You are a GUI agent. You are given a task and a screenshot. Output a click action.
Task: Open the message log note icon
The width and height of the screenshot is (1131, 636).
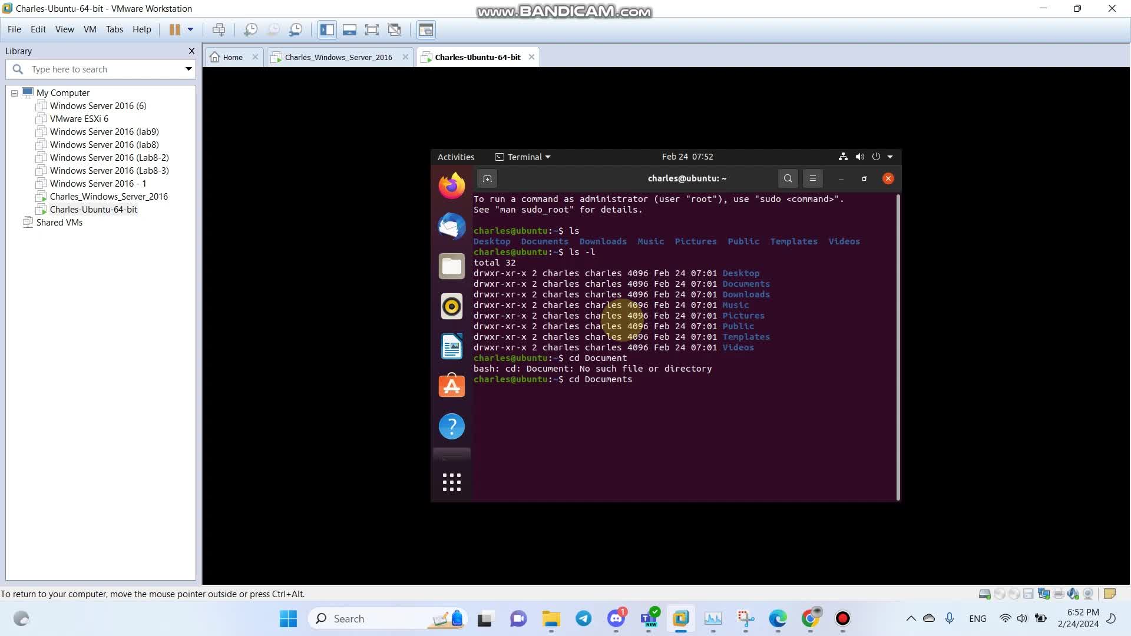point(1110,594)
